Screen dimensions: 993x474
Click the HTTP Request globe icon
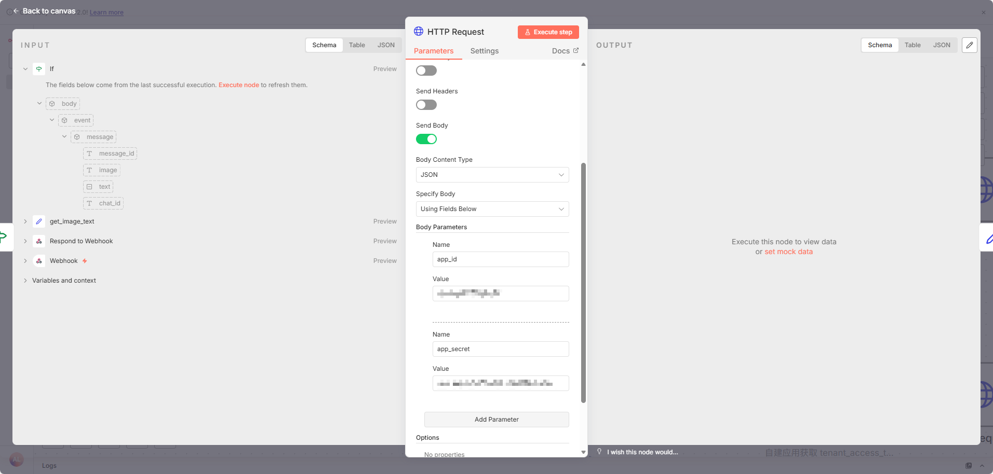pos(419,32)
